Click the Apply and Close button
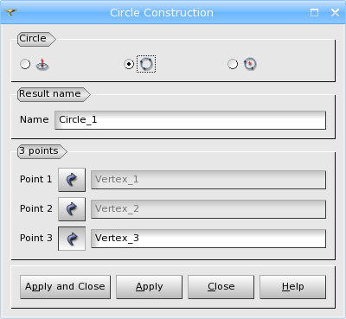 click(x=65, y=287)
